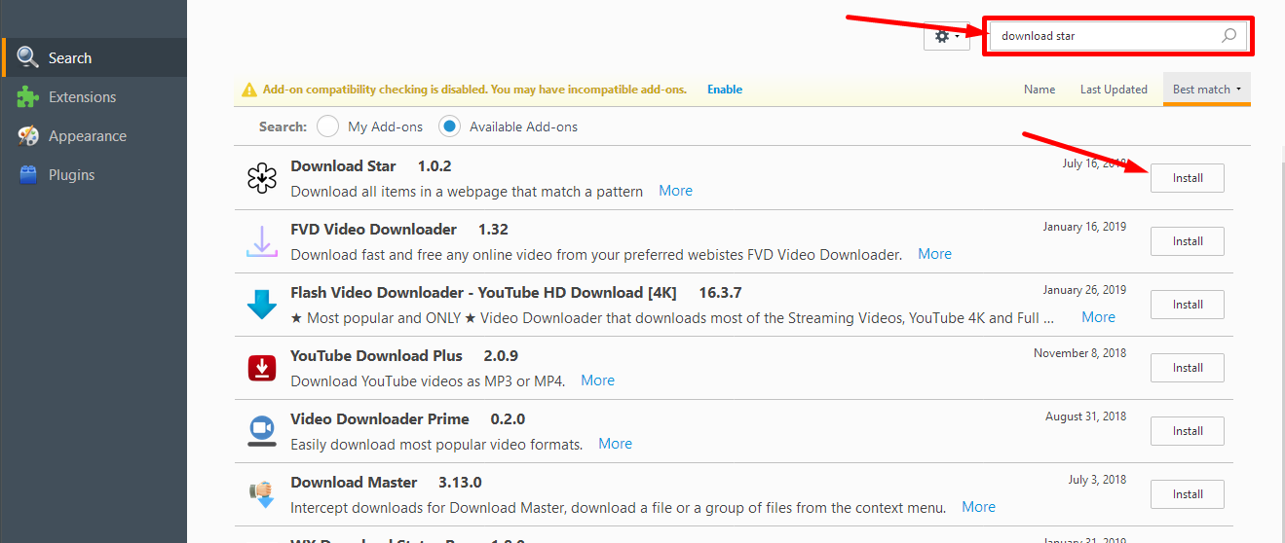Open the Extensions section in sidebar
1285x543 pixels.
click(x=94, y=97)
